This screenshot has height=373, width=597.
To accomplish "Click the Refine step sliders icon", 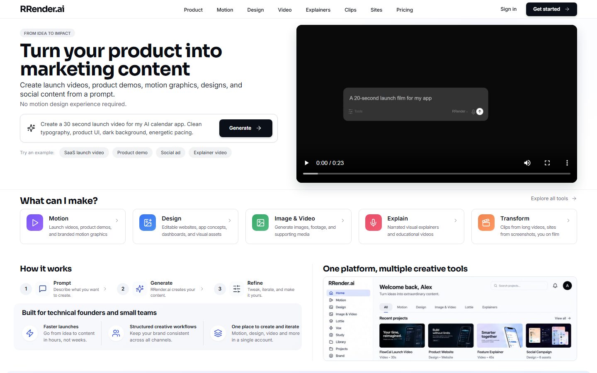I will pos(237,289).
